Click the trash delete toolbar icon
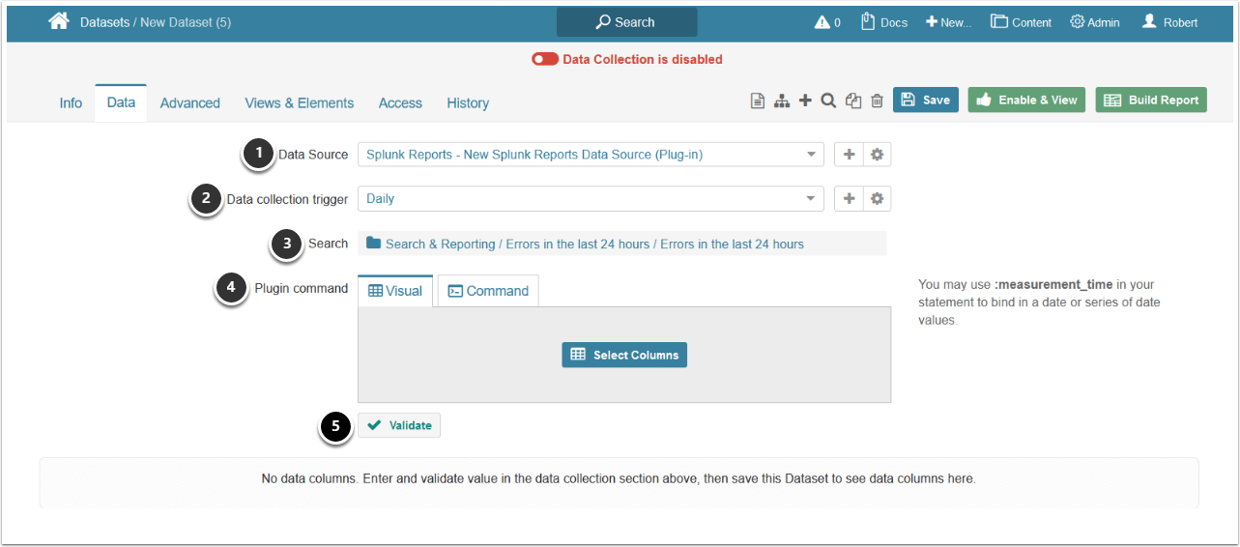This screenshot has width=1240, height=547. point(877,101)
